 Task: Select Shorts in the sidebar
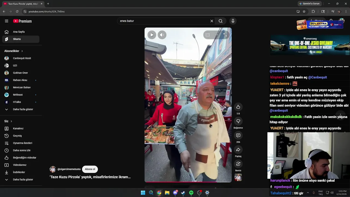21,39
